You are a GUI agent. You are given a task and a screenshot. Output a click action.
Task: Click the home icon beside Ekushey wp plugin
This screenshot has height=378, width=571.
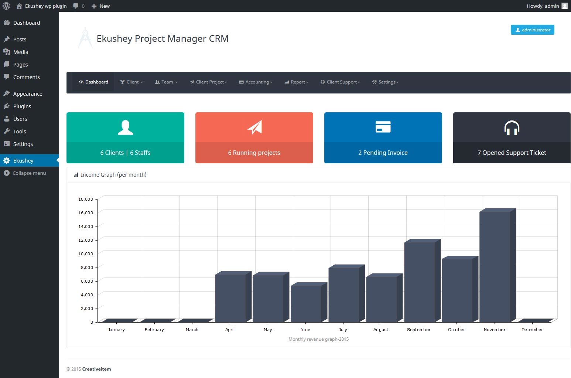(x=19, y=6)
